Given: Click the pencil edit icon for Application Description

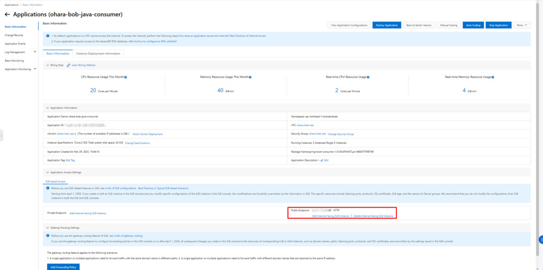Looking at the screenshot, I should pyautogui.click(x=322, y=160).
